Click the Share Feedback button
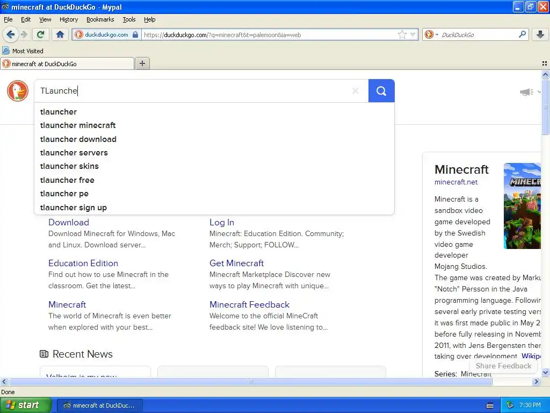This screenshot has height=413, width=550. click(x=503, y=366)
